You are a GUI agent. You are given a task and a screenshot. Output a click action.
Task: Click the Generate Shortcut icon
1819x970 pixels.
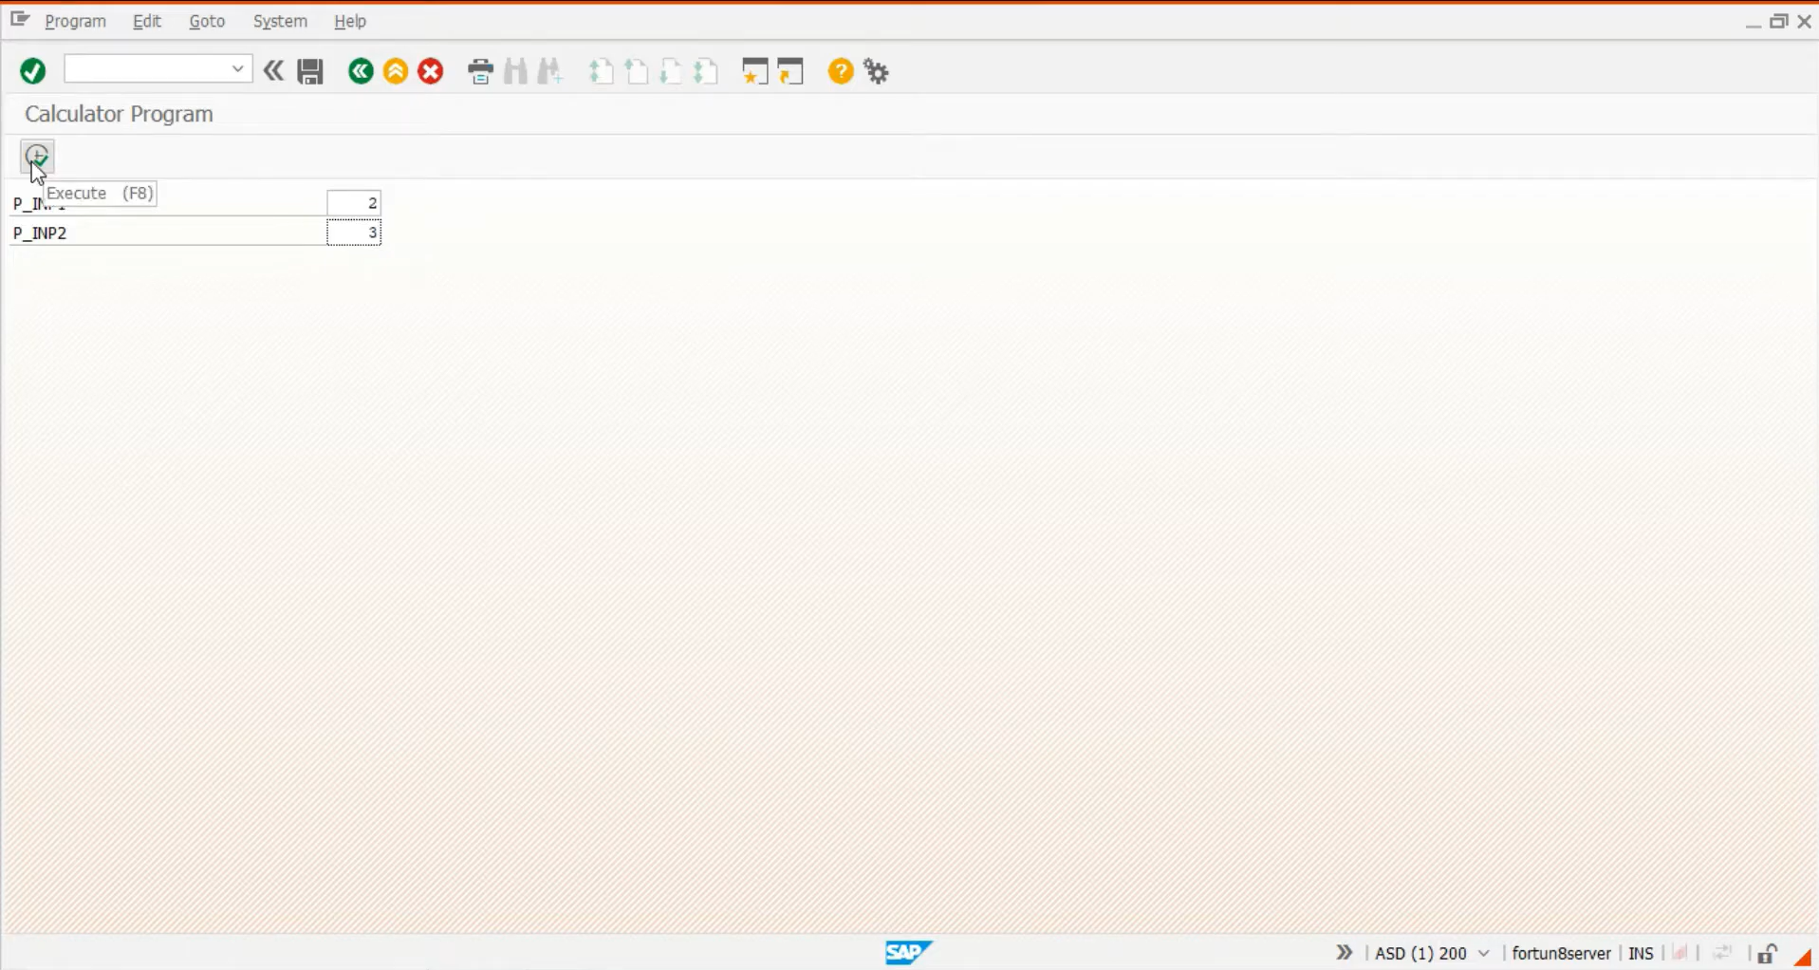tap(790, 71)
